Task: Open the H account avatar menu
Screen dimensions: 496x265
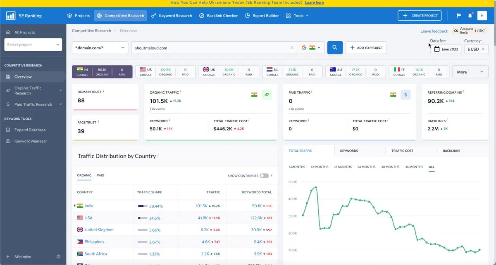Action: point(483,15)
